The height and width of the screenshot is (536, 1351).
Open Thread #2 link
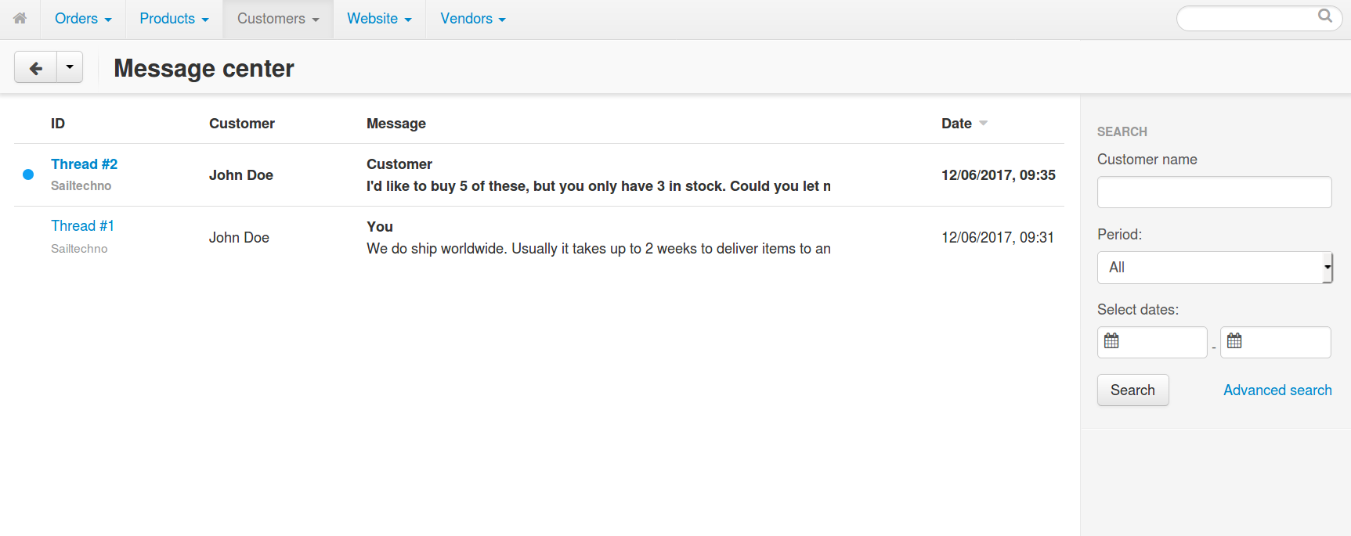pyautogui.click(x=84, y=164)
